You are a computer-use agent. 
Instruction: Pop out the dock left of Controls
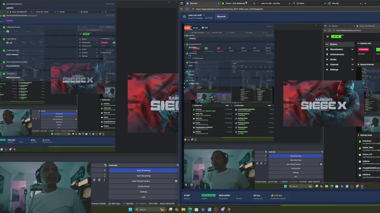point(105,165)
